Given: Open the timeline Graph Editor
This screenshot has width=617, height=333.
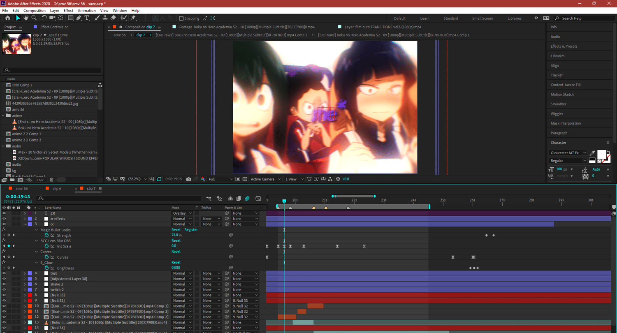Looking at the screenshot, I should tap(258, 199).
